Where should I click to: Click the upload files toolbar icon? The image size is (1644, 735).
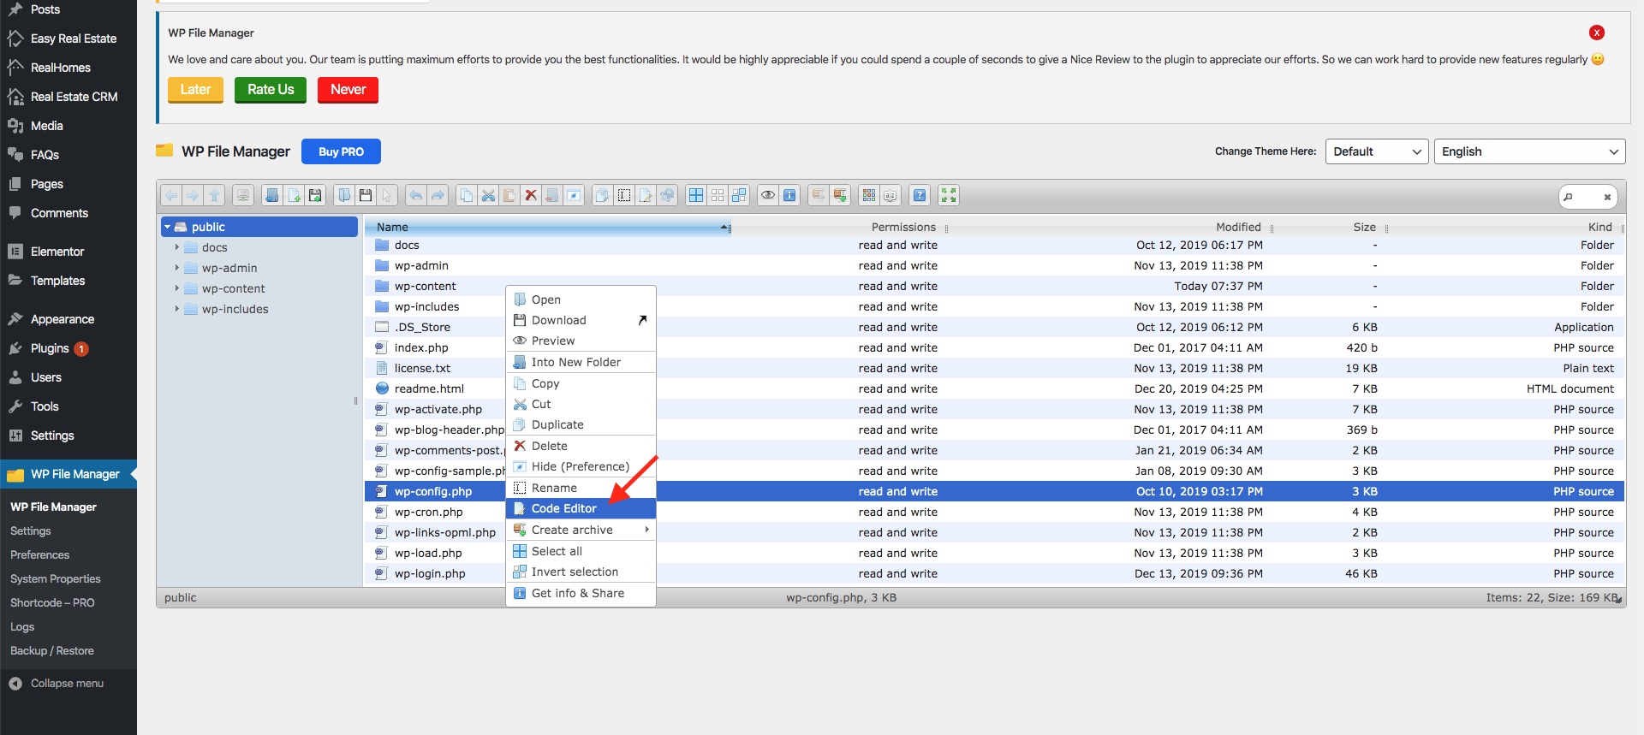click(315, 195)
